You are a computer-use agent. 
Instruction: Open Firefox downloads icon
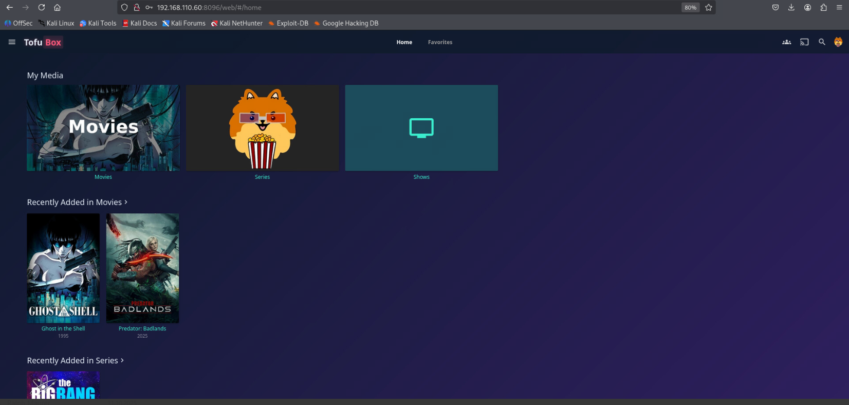791,8
